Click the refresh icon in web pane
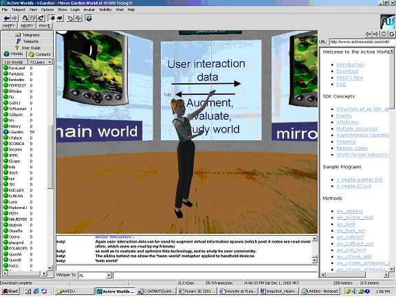 click(x=392, y=34)
